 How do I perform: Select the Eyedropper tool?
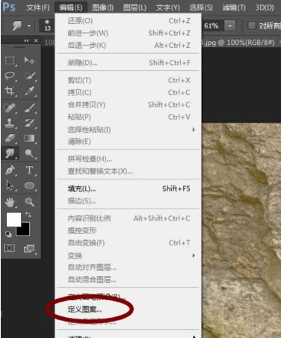click(x=30, y=90)
